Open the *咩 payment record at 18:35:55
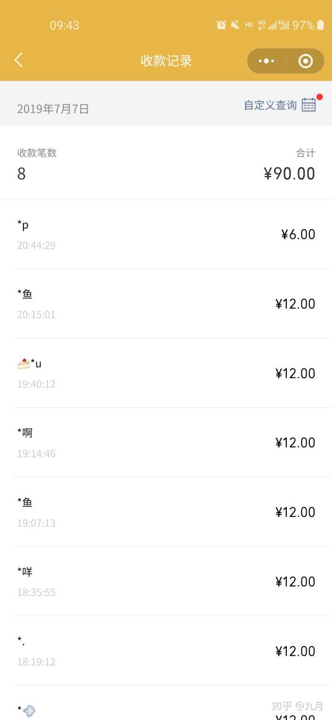This screenshot has width=332, height=720. (x=166, y=582)
